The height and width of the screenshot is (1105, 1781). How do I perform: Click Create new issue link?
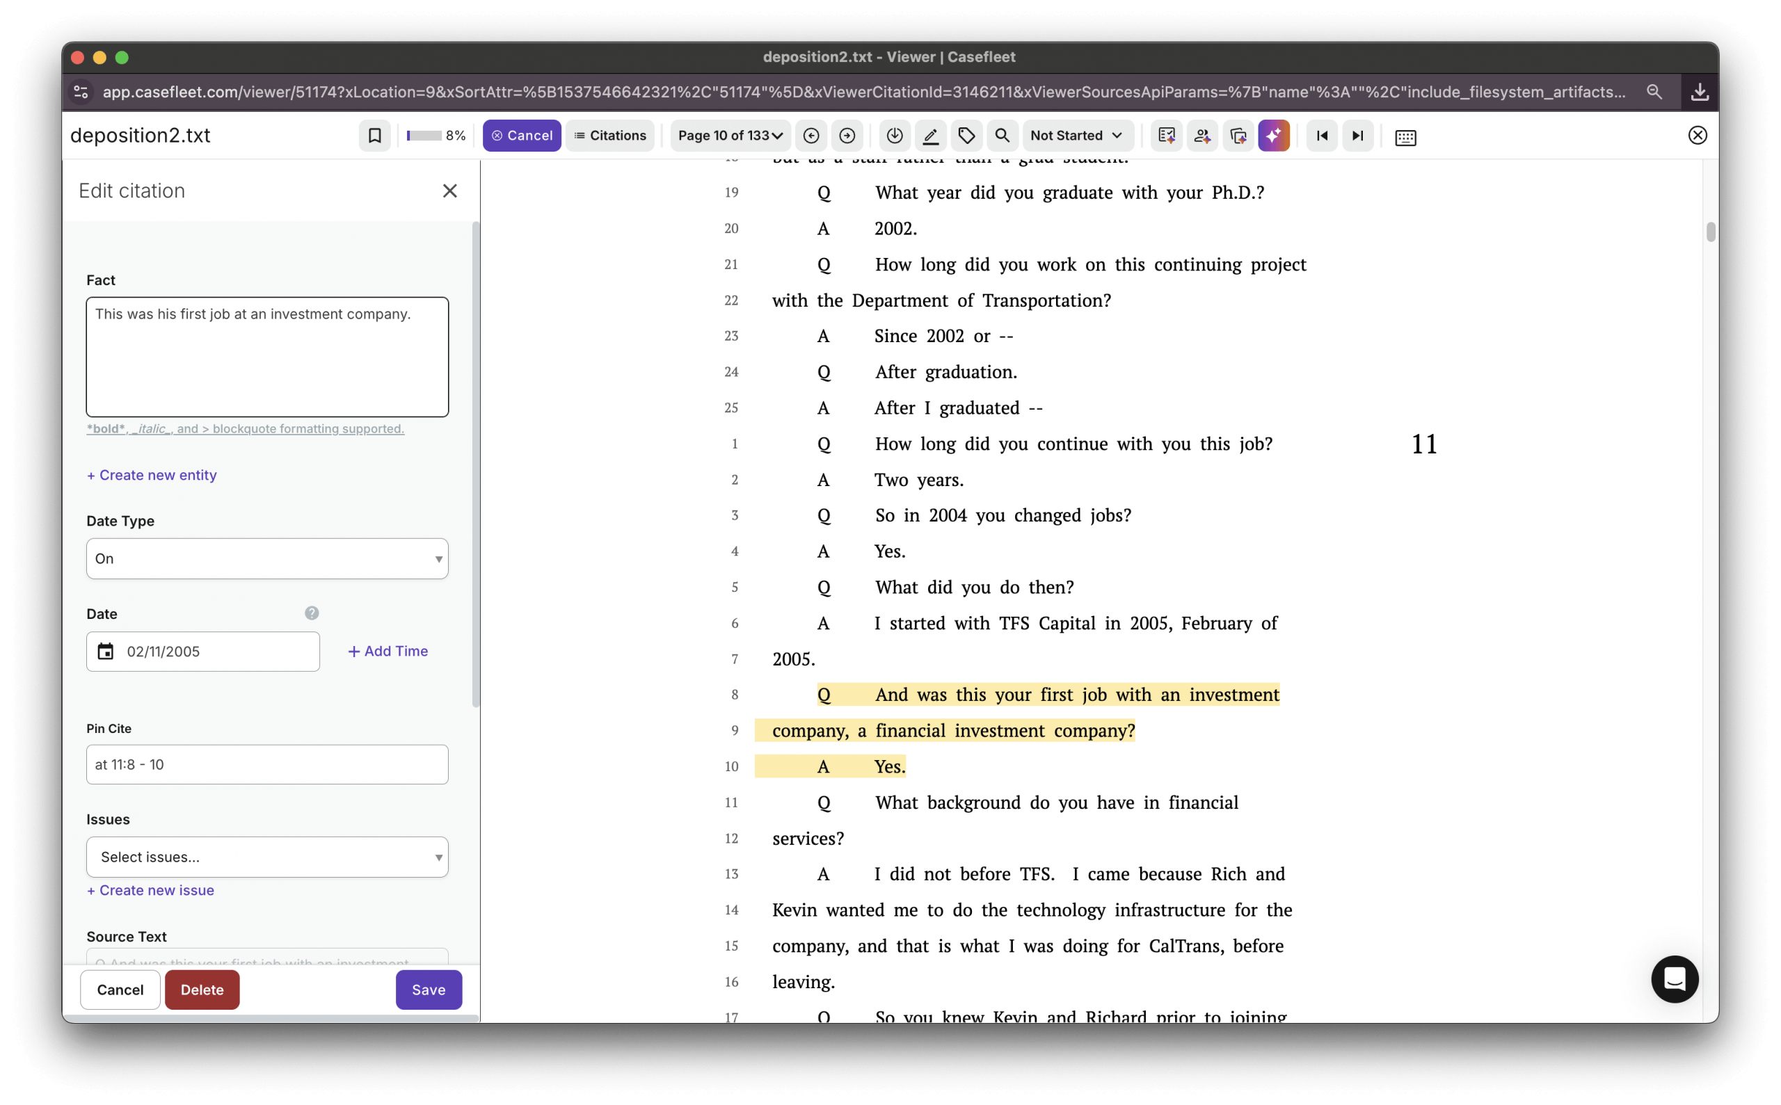[x=150, y=890]
